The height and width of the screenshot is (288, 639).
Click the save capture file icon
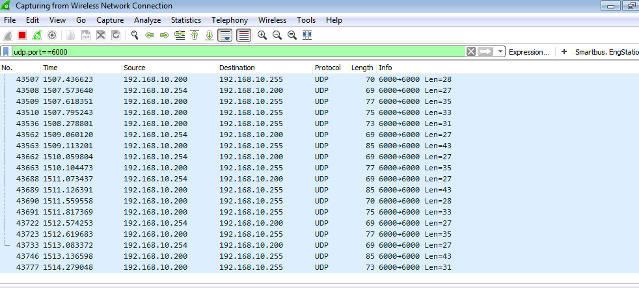pos(86,36)
